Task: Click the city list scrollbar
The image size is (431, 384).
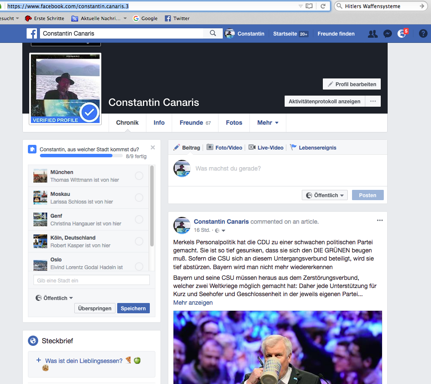Action: click(152, 206)
